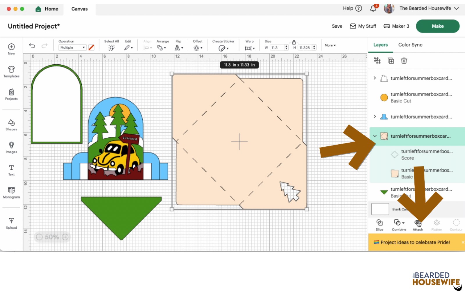Open the Templates panel
The height and width of the screenshot is (296, 465).
(x=11, y=72)
